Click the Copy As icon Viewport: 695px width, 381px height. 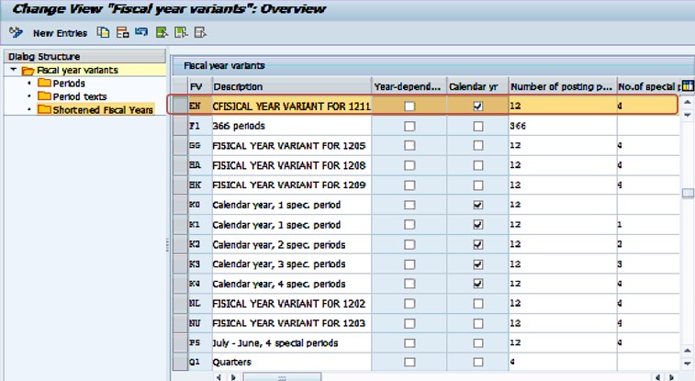pos(103,32)
